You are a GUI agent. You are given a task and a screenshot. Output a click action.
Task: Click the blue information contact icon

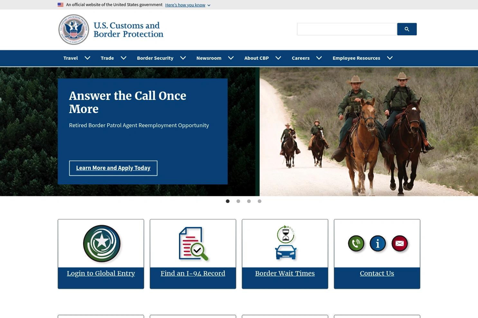click(378, 243)
